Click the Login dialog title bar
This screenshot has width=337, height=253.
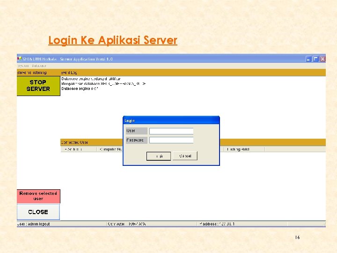[171, 120]
